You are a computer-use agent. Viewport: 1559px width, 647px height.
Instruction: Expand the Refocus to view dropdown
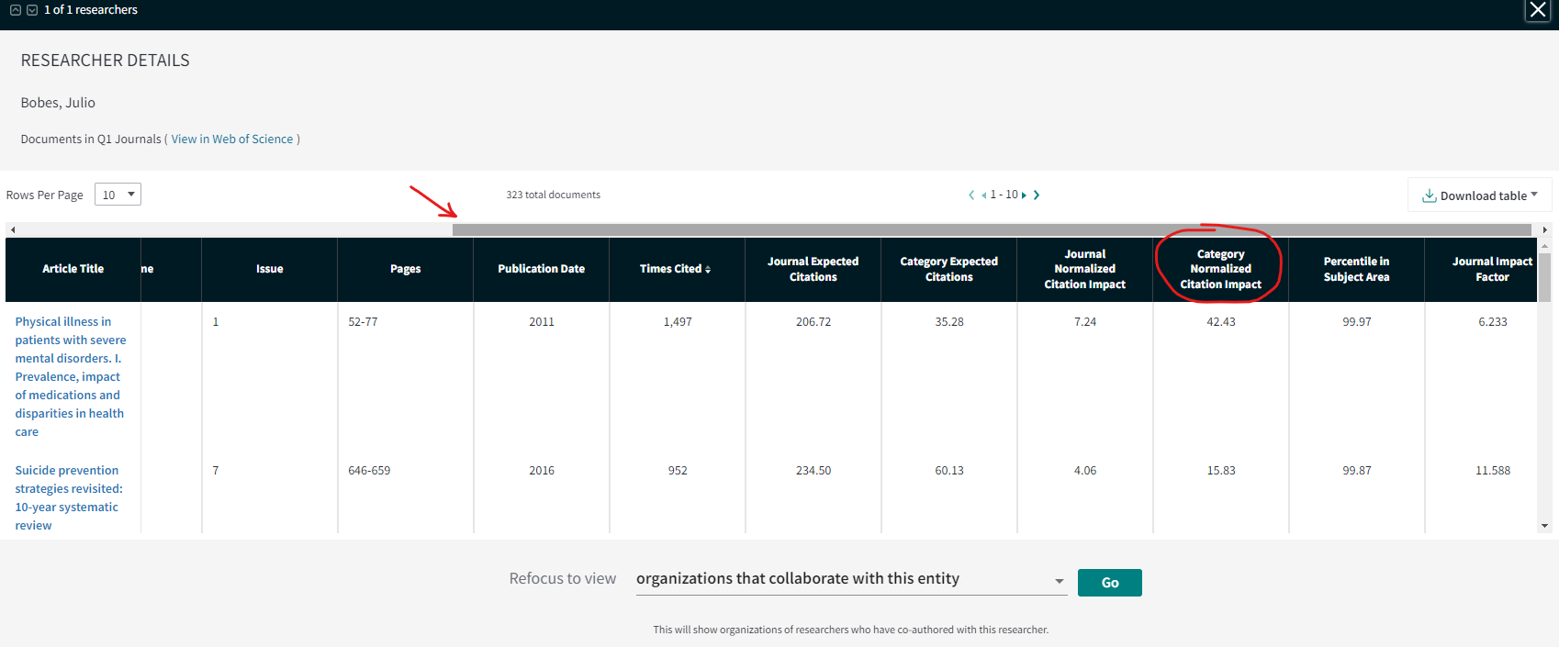point(850,579)
